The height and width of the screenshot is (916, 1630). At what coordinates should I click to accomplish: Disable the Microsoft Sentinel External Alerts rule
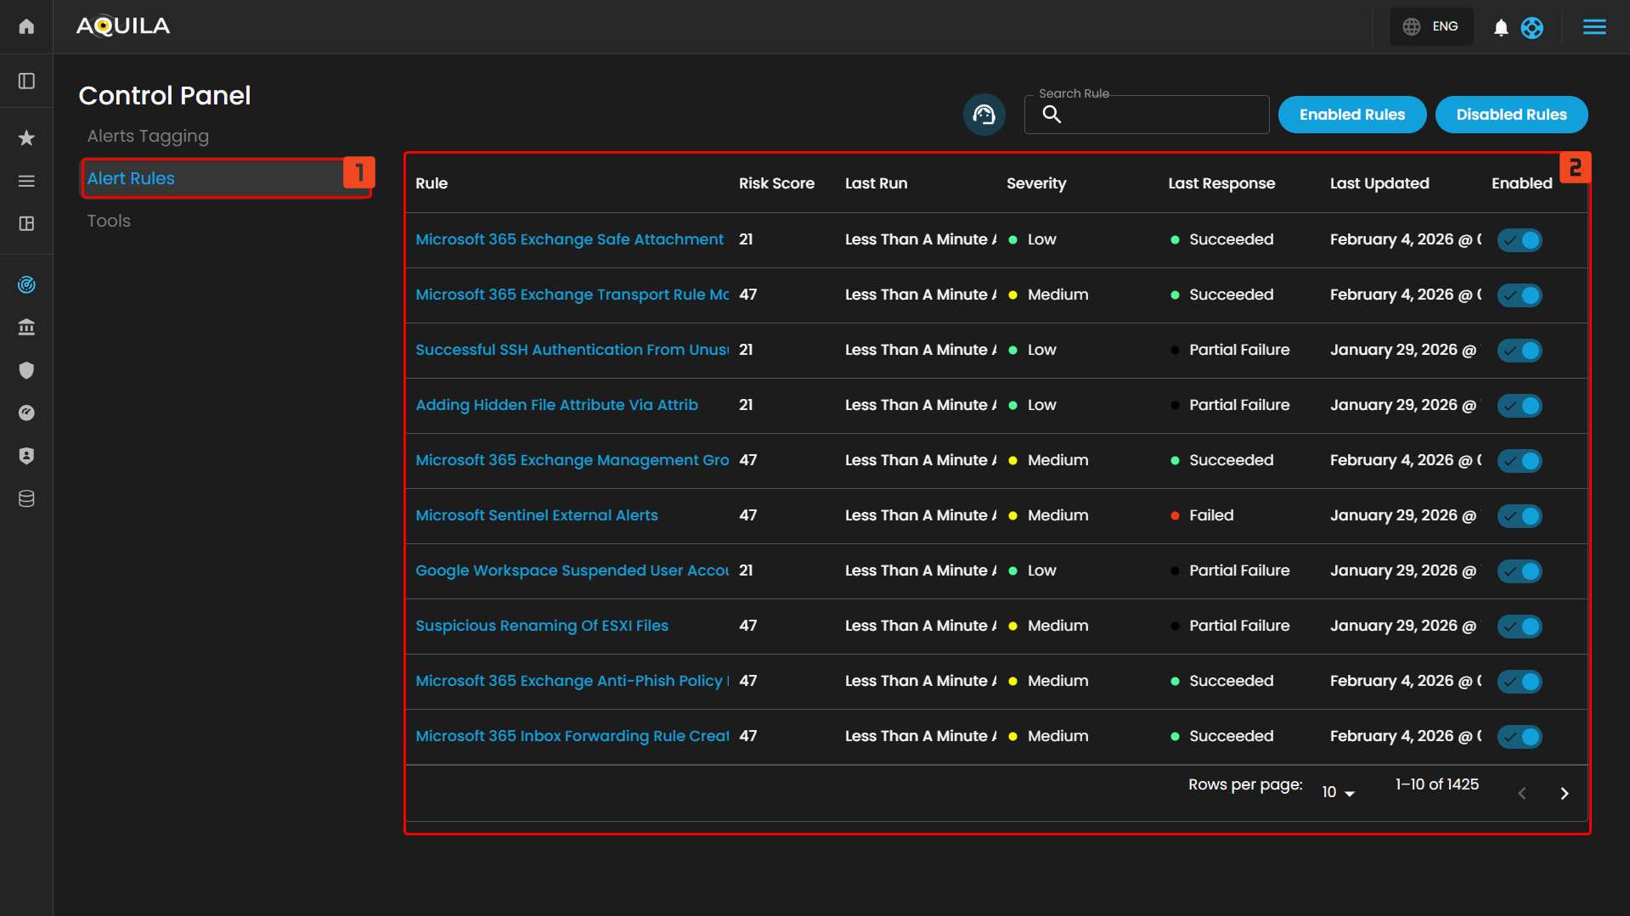coord(1520,516)
